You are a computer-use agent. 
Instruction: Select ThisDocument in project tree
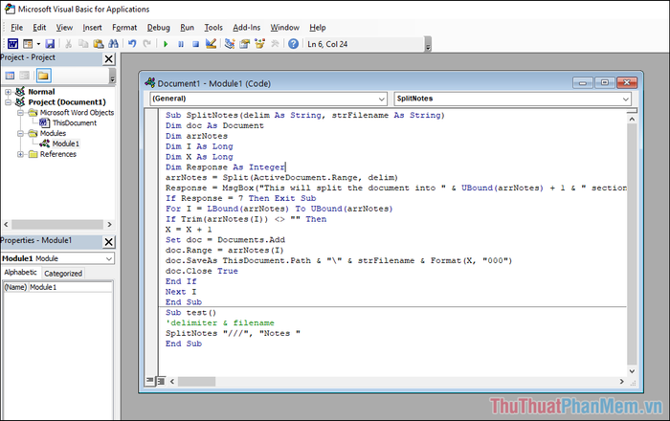point(75,123)
